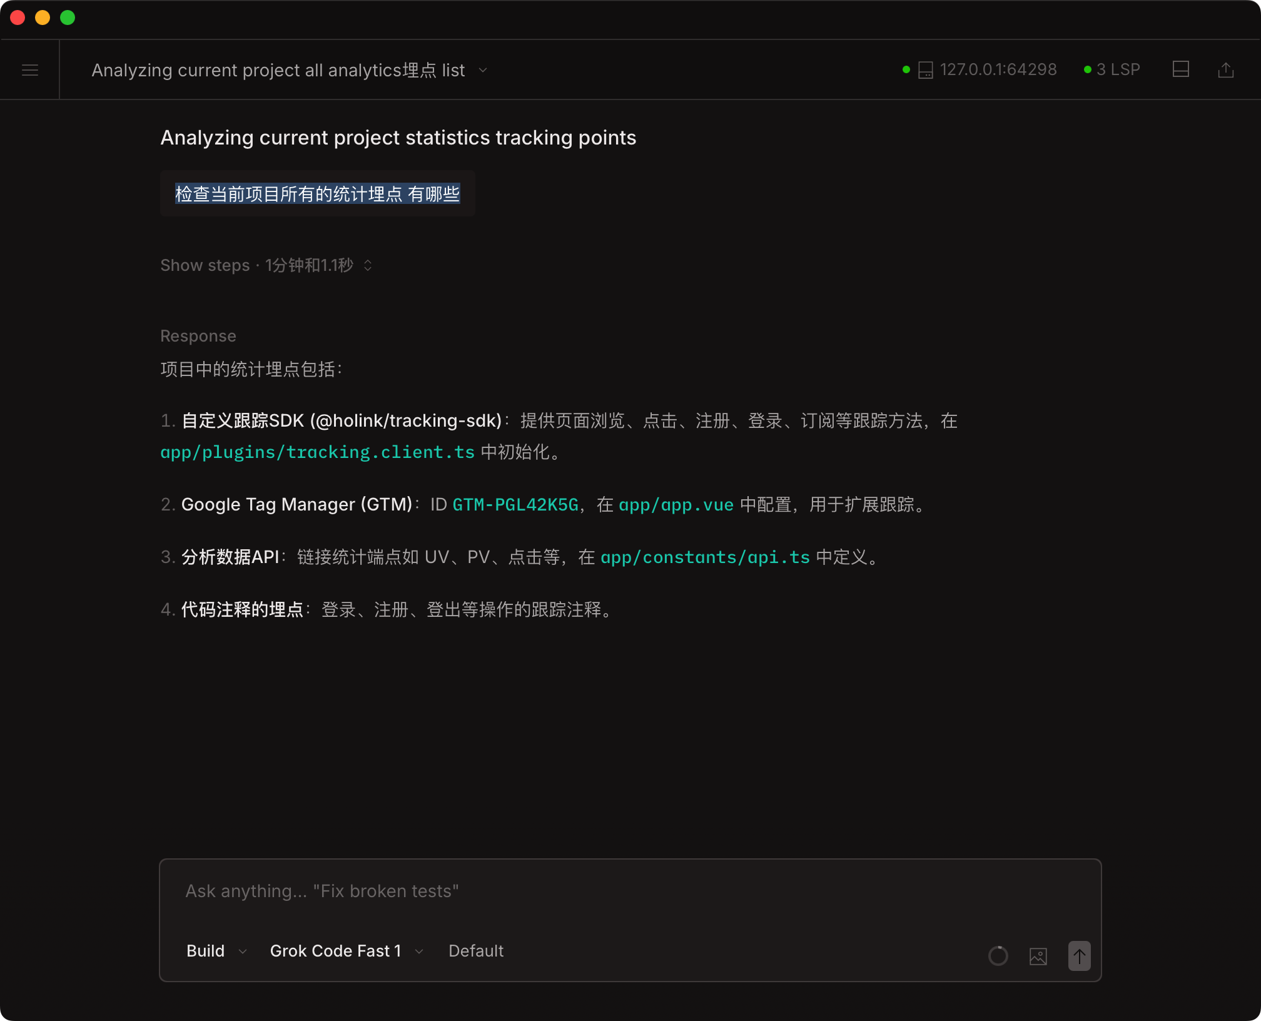Expand the thread title dropdown
Image resolution: width=1261 pixels, height=1021 pixels.
pyautogui.click(x=482, y=71)
